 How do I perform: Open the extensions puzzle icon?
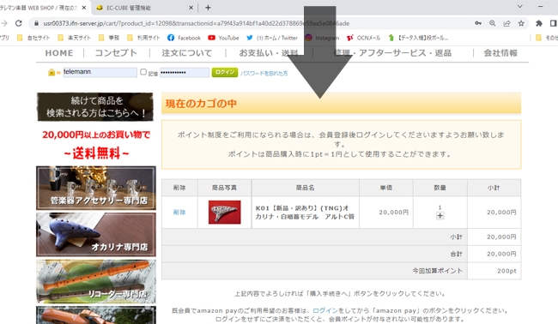[x=539, y=23]
